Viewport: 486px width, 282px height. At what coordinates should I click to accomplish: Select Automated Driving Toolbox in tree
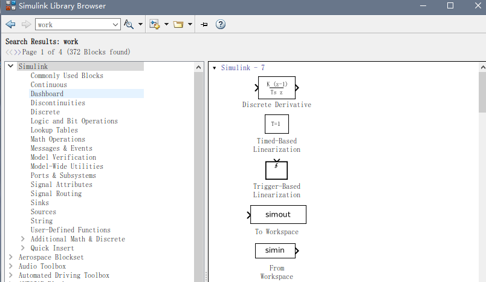click(64, 275)
